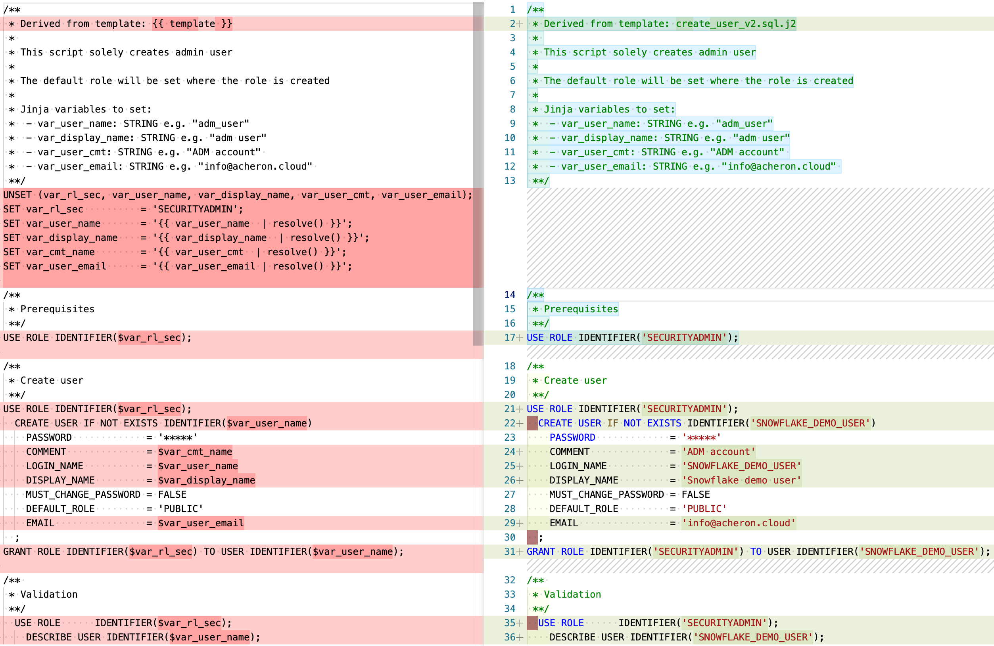Screen dimensions: 994x646
Task: Click 'Jinja variables to set:' on right pane
Action: click(609, 109)
